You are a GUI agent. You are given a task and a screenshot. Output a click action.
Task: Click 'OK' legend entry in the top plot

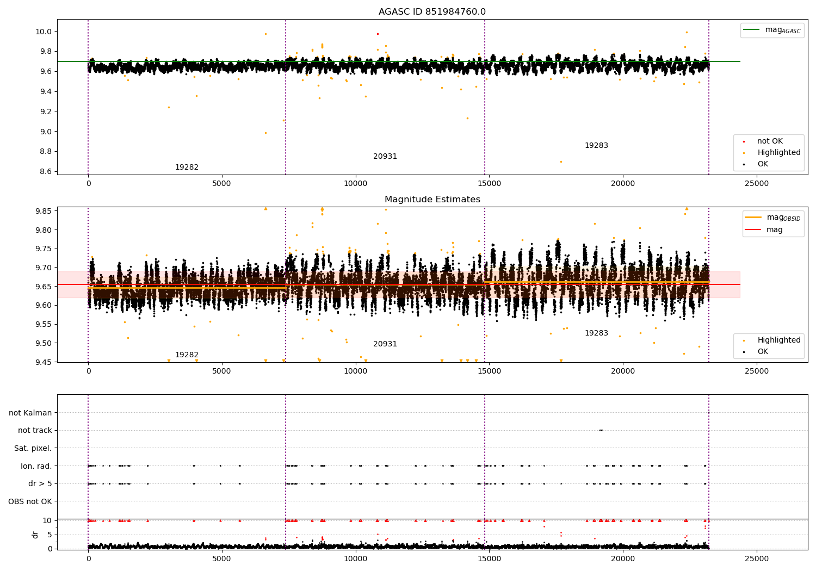click(x=756, y=164)
